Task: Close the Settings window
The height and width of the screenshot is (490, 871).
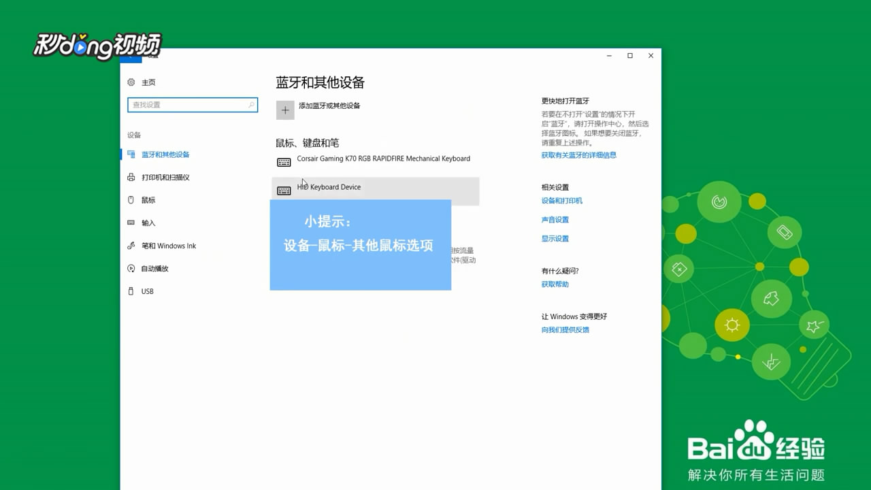Action: click(x=651, y=56)
